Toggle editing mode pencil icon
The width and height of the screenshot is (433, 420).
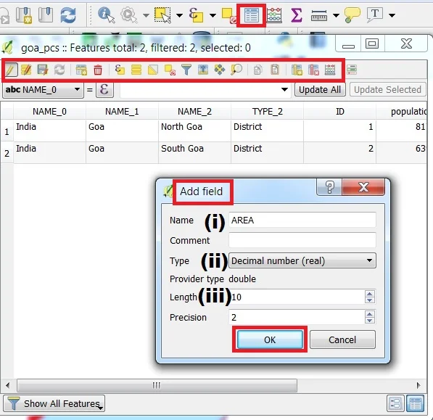click(x=11, y=70)
